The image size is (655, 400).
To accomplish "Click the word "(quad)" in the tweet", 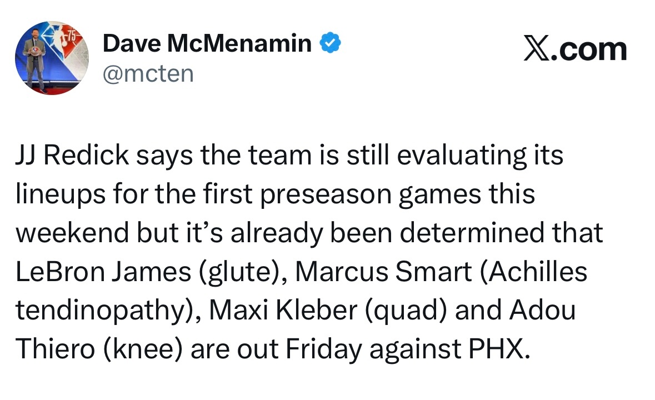I will (x=406, y=312).
